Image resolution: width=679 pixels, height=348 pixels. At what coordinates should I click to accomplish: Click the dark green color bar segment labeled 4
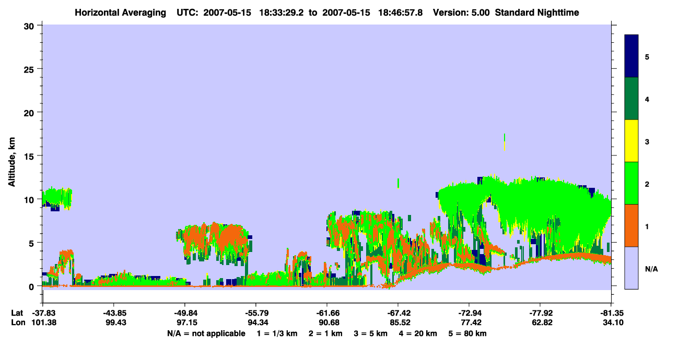(631, 99)
